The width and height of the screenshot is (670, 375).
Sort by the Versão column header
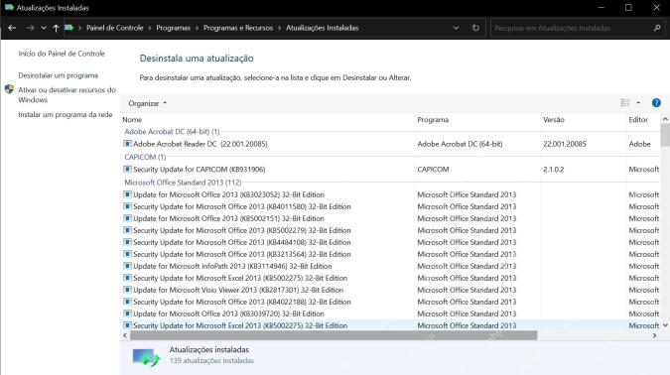tap(554, 120)
